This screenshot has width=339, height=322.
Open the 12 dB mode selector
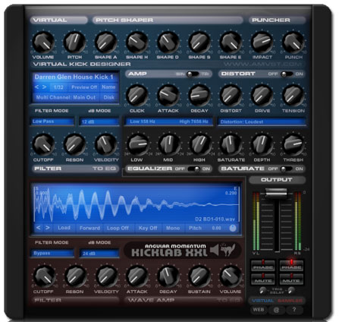click(99, 122)
